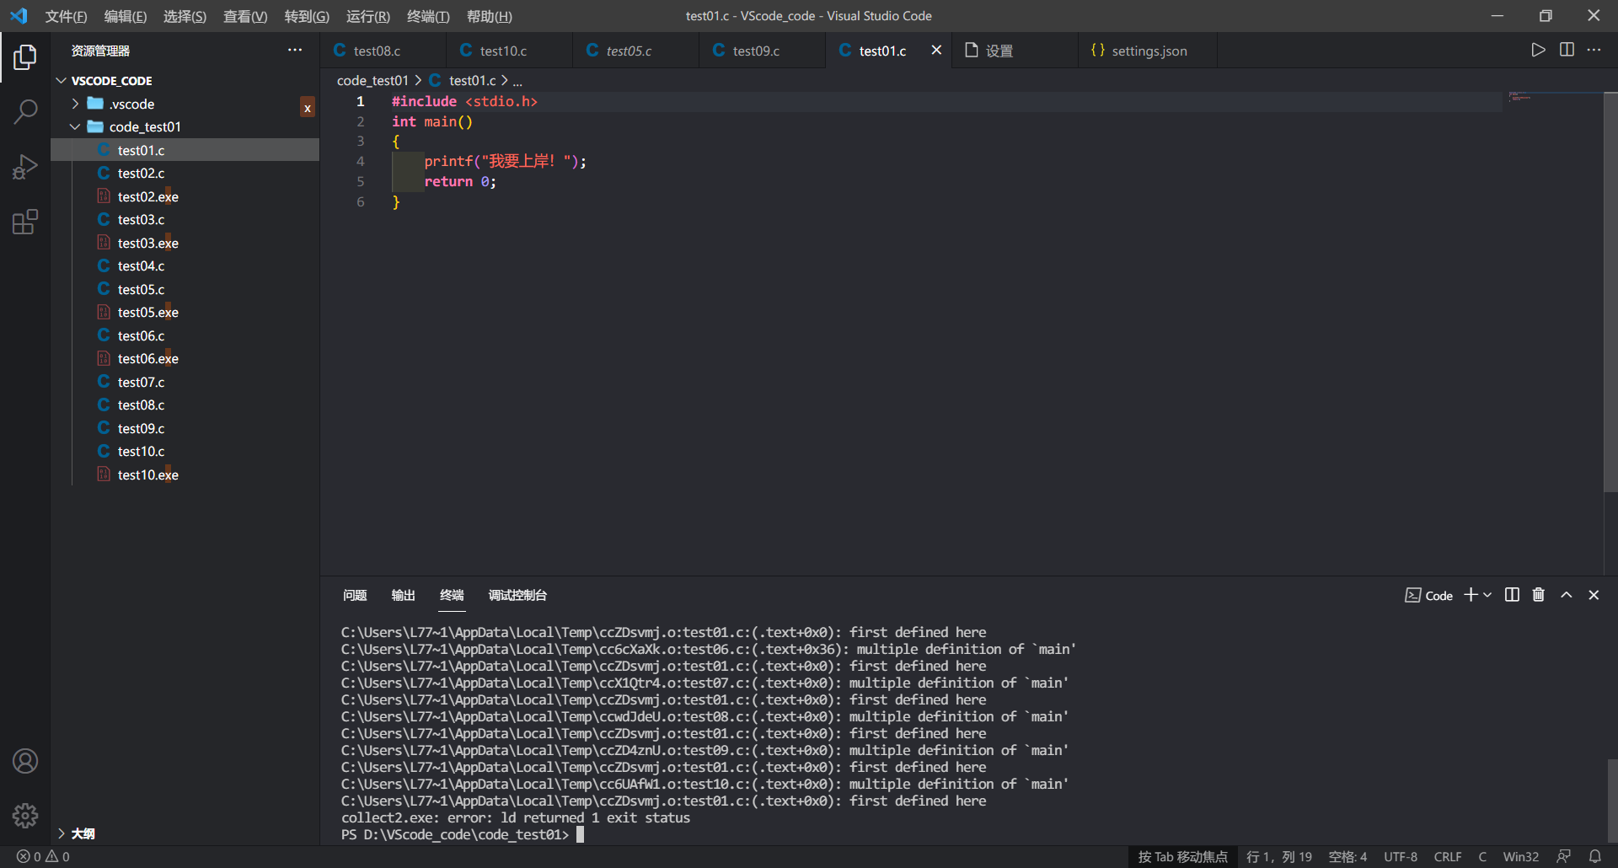1618x868 pixels.
Task: Close the terminal panel
Action: click(x=1594, y=595)
